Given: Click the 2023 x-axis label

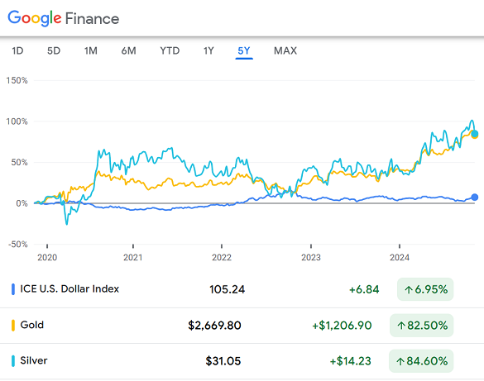Looking at the screenshot, I should 311,257.
